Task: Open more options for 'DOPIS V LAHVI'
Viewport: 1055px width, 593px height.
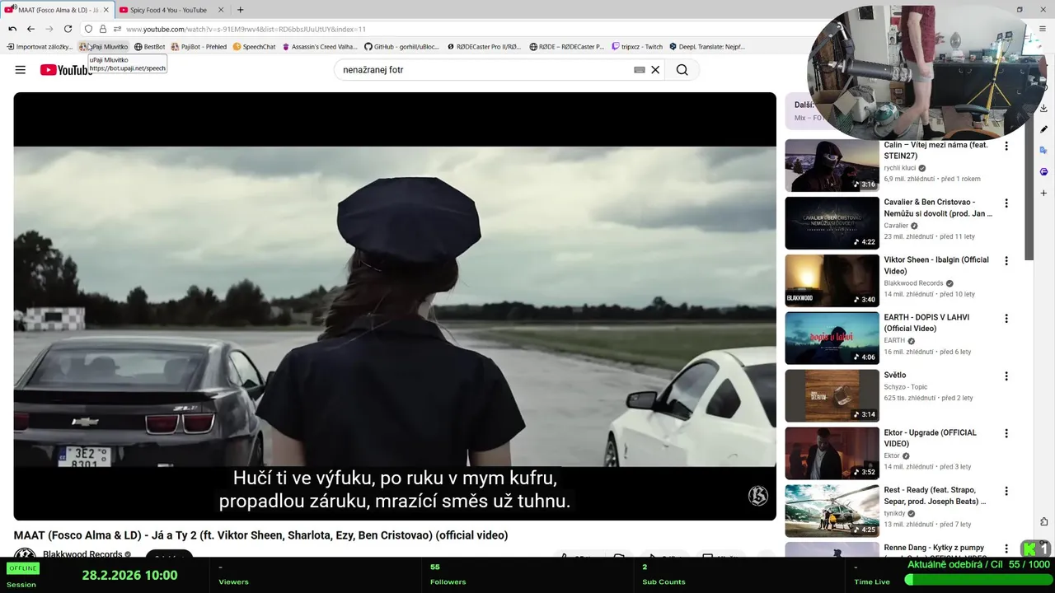Action: (1006, 319)
